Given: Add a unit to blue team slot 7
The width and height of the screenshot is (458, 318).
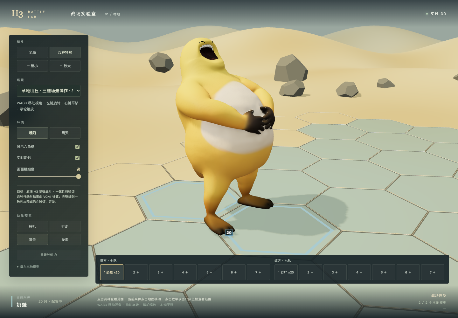Looking at the screenshot, I should (x=258, y=272).
